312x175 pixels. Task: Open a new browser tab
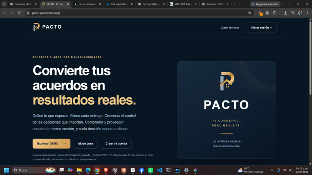pos(235,4)
